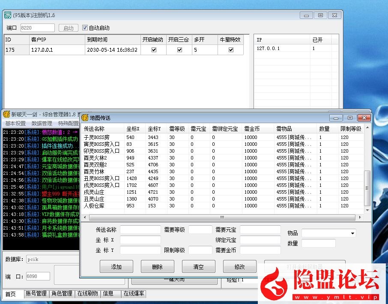Minimize the 地图传送 dialog
The width and height of the screenshot is (388, 304).
[336, 118]
